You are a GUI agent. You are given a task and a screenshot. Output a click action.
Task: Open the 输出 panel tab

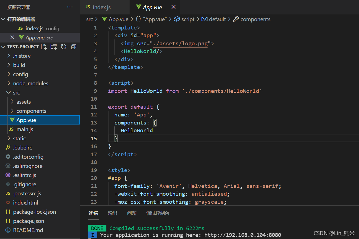point(113,213)
